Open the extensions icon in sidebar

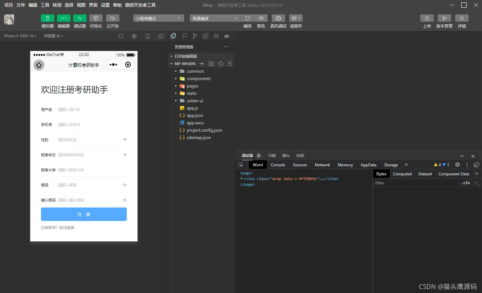click(x=206, y=36)
